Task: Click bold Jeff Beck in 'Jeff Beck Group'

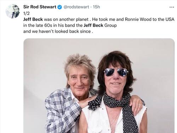Action: click(x=93, y=25)
